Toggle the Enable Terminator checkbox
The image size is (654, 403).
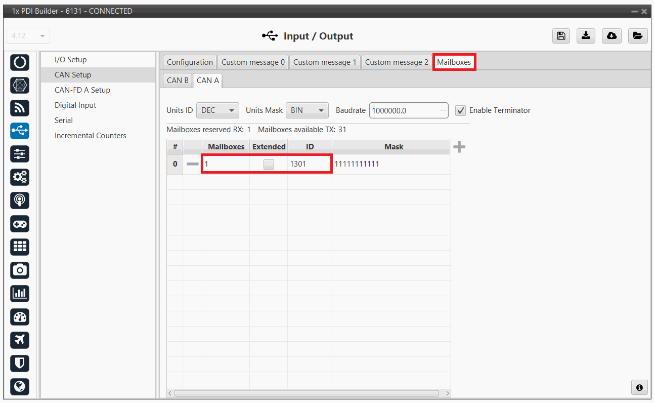pos(460,110)
